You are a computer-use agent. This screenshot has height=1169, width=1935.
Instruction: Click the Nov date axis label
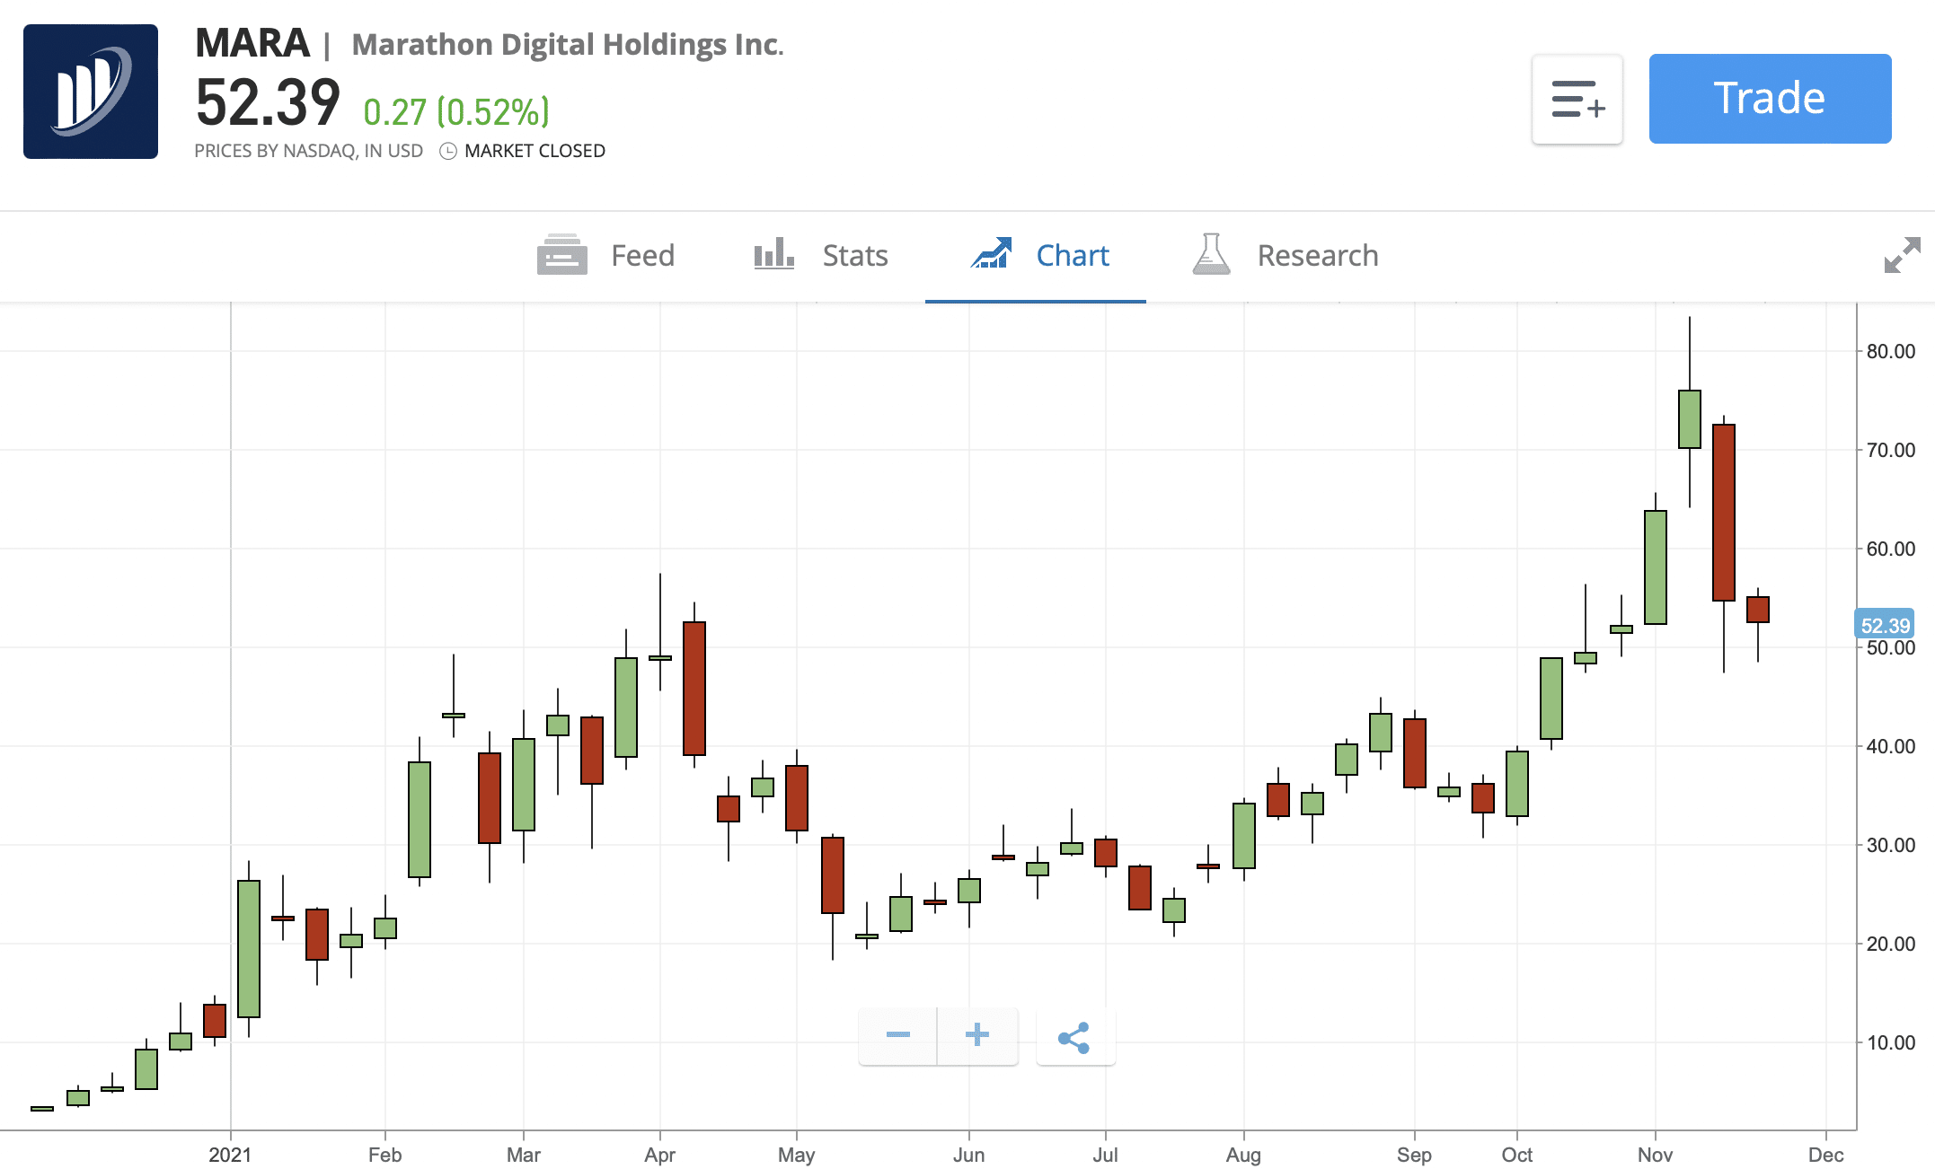click(x=1655, y=1155)
